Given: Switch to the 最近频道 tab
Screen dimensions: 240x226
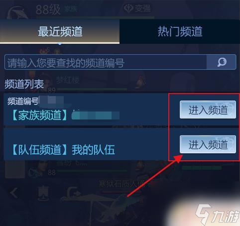Looking at the screenshot, I should pyautogui.click(x=60, y=31).
